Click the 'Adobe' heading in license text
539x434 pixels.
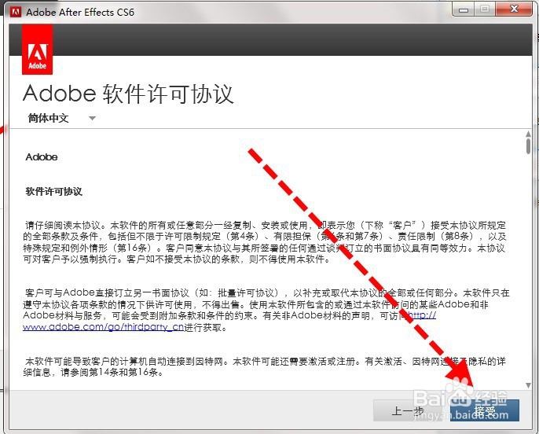click(x=41, y=157)
